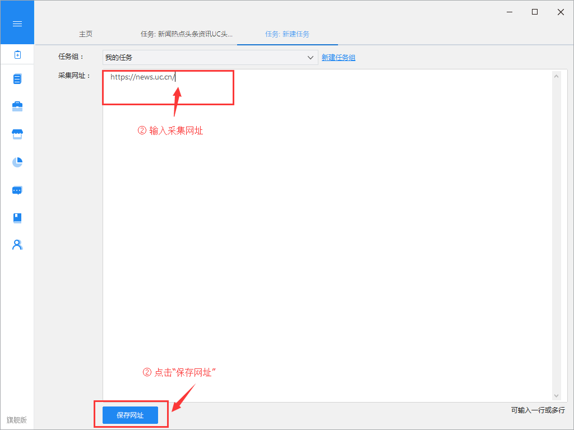
Task: Switch to the 主页 tab
Action: 86,34
